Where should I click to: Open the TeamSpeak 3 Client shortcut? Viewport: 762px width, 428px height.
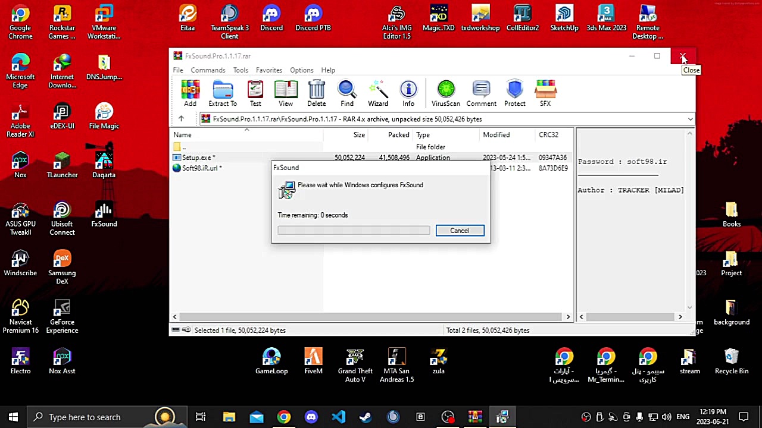pos(229,23)
